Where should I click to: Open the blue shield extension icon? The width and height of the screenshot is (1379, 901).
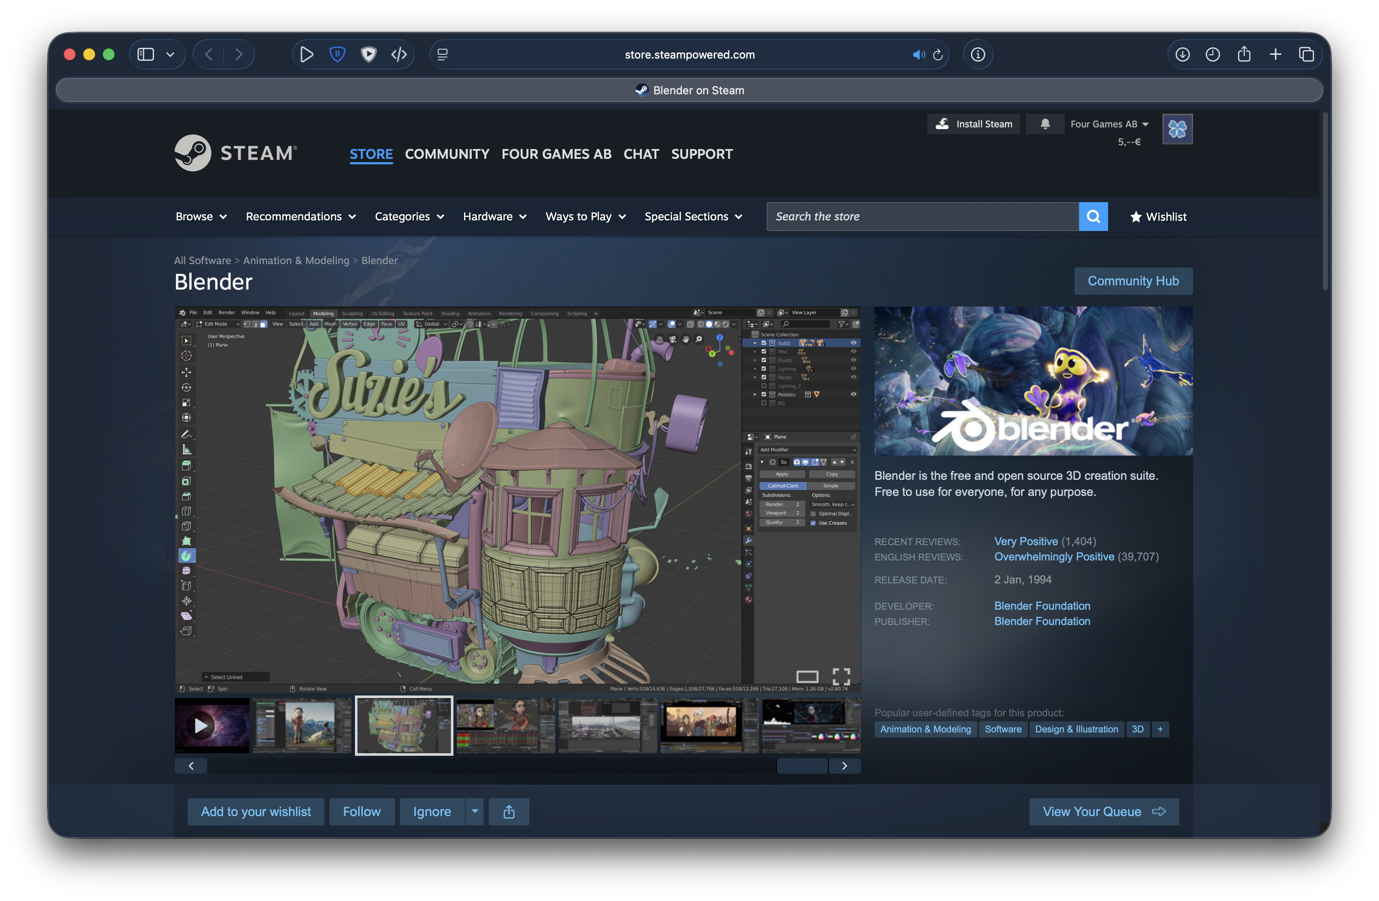(x=337, y=54)
